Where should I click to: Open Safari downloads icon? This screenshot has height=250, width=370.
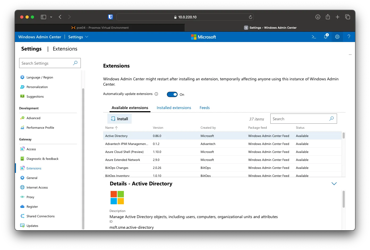(x=318, y=17)
